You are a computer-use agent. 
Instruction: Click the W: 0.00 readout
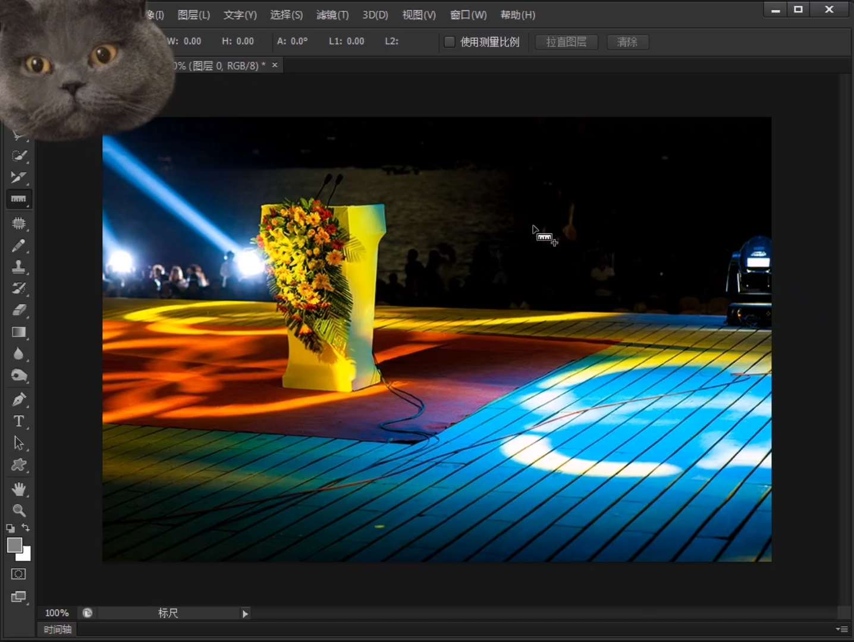tap(184, 41)
